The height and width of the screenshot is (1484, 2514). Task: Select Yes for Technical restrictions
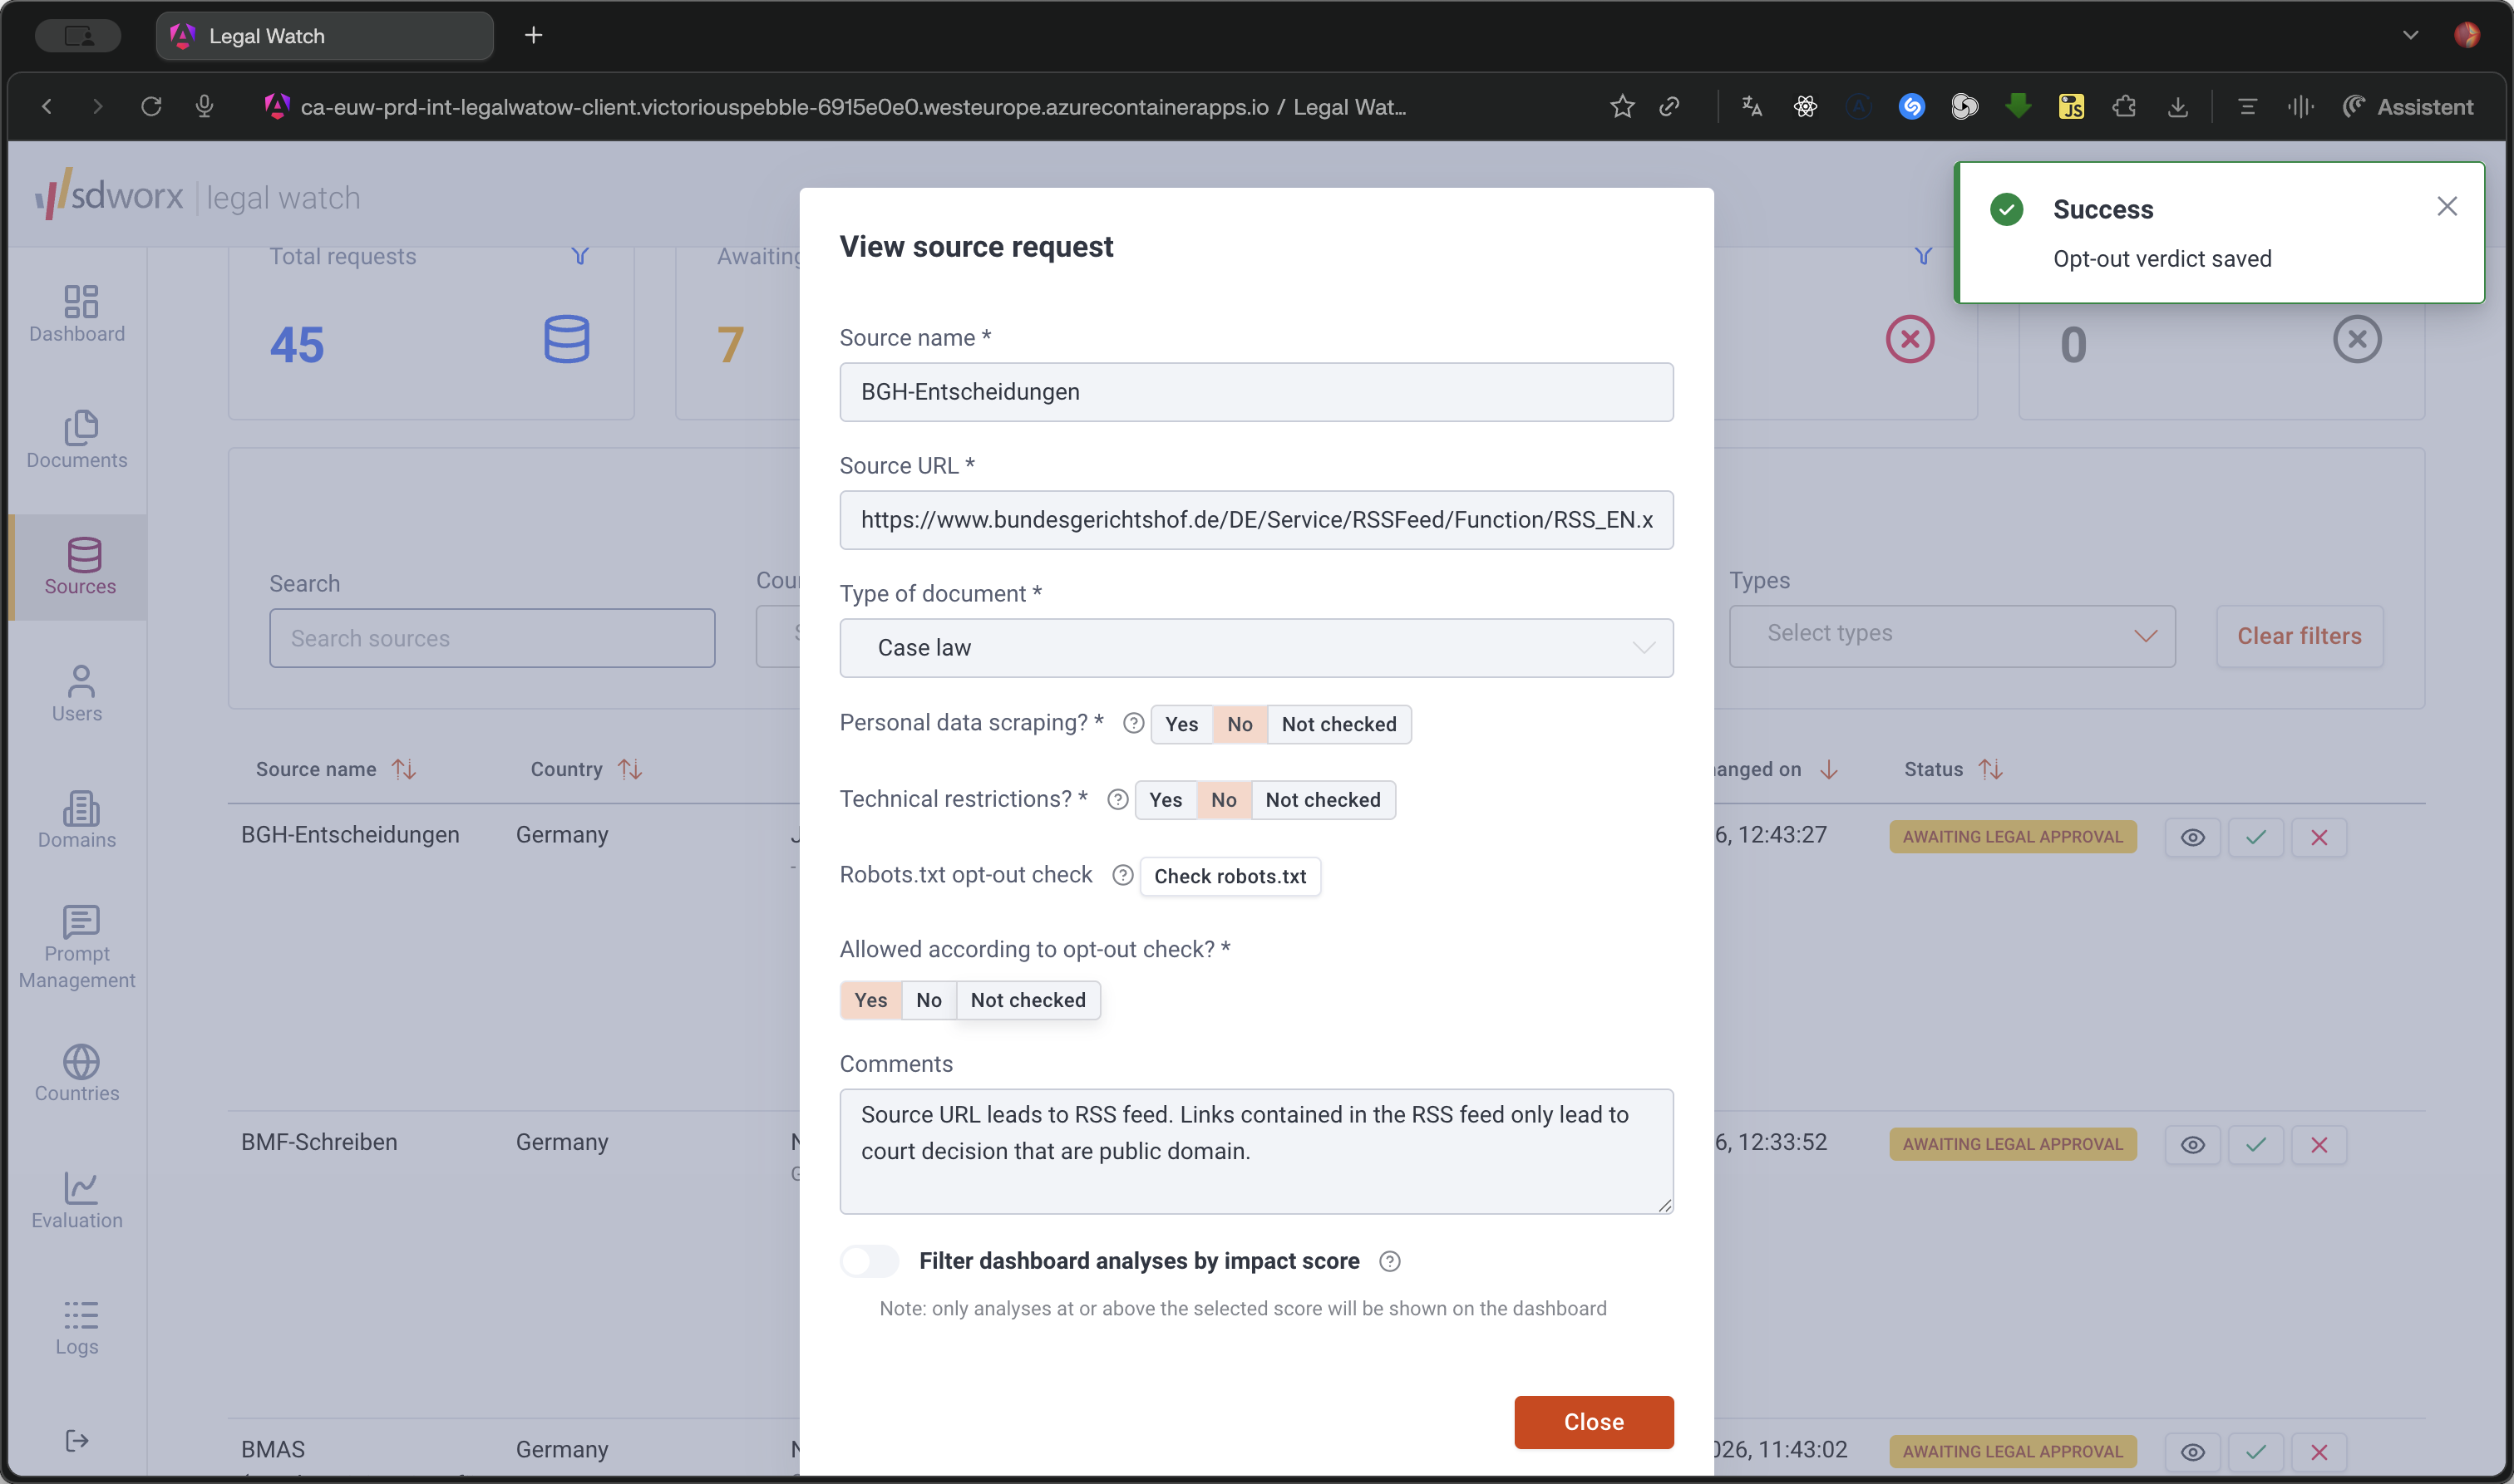1165,800
